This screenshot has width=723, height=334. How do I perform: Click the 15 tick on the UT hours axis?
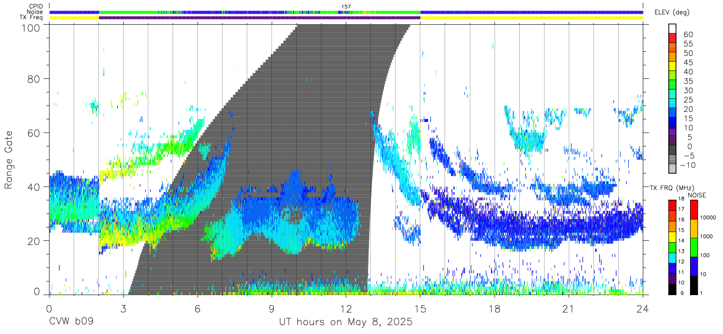coord(420,308)
